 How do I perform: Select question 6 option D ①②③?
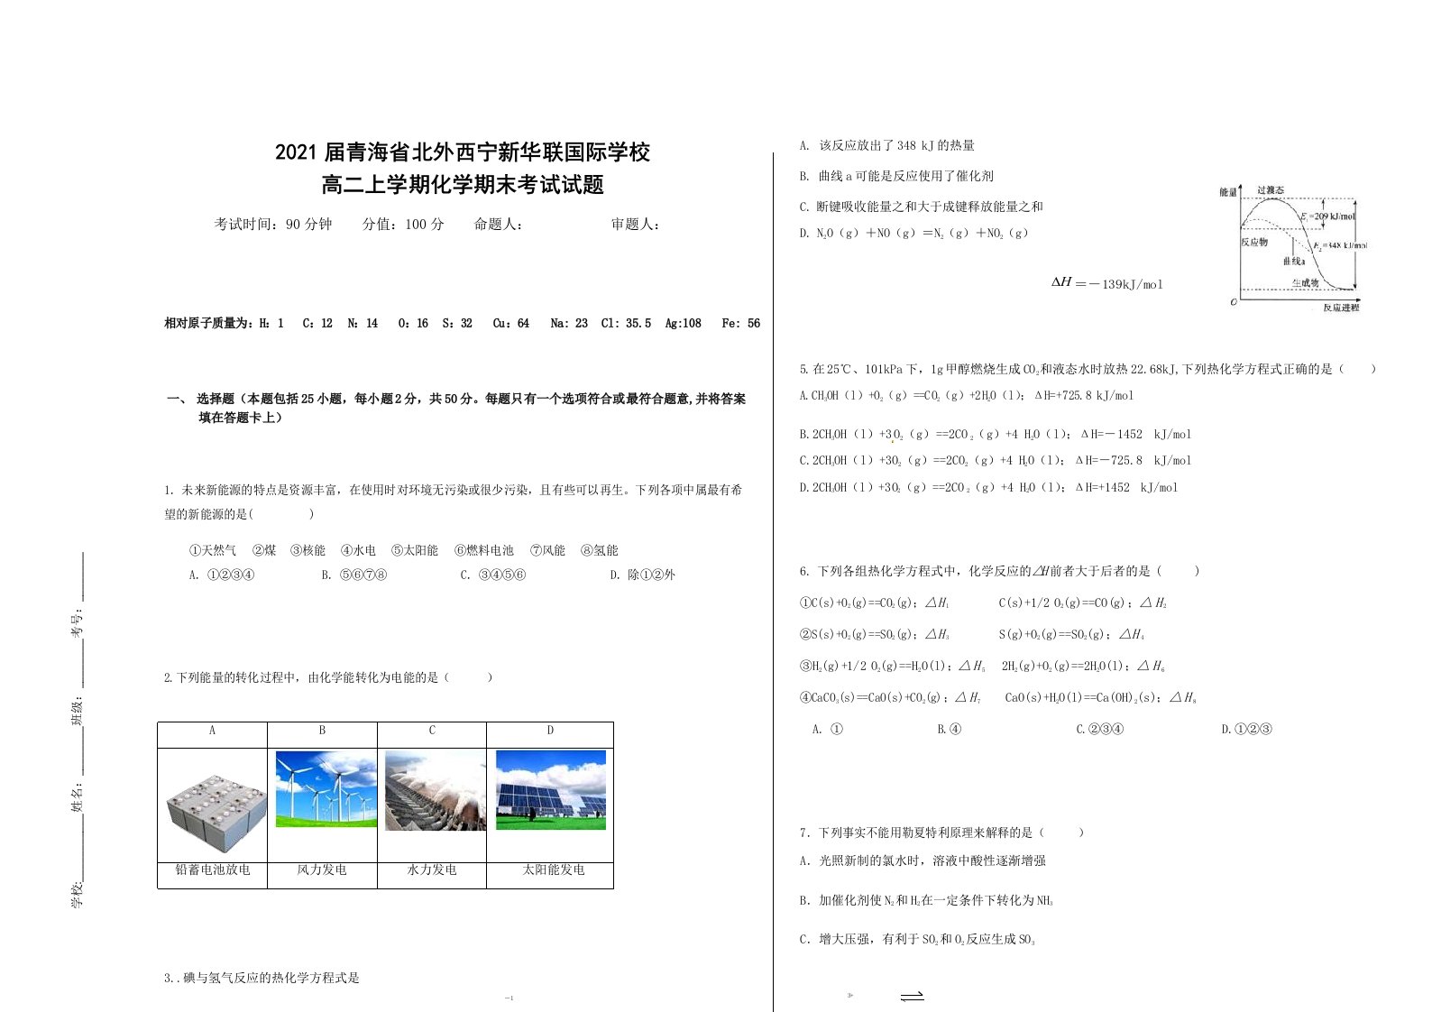tap(1246, 729)
